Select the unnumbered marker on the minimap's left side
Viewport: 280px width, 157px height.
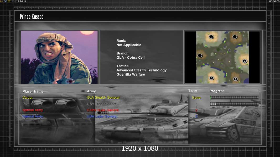tap(200, 55)
